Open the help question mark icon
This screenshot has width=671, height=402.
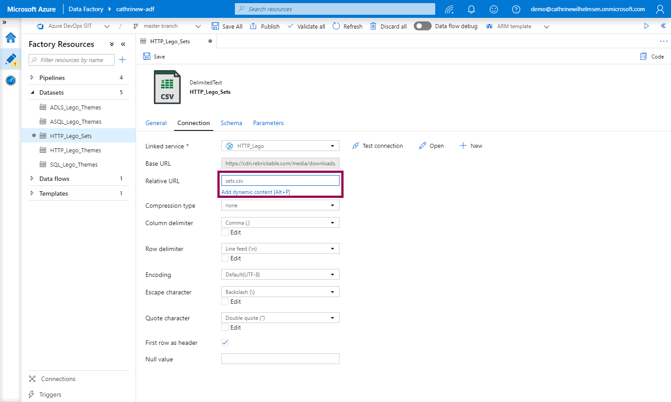(516, 9)
